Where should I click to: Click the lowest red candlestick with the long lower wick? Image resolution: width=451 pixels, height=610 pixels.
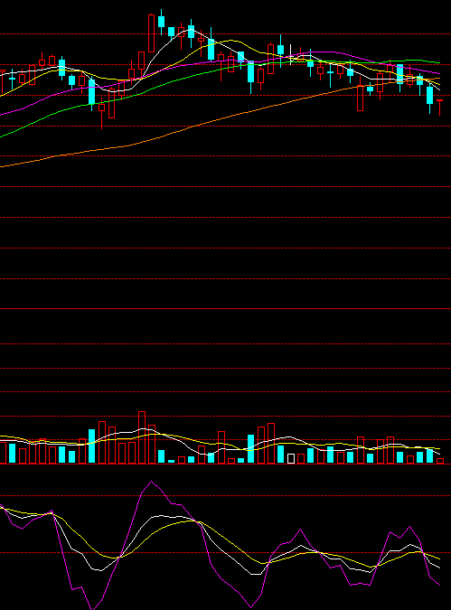pyautogui.click(x=101, y=112)
